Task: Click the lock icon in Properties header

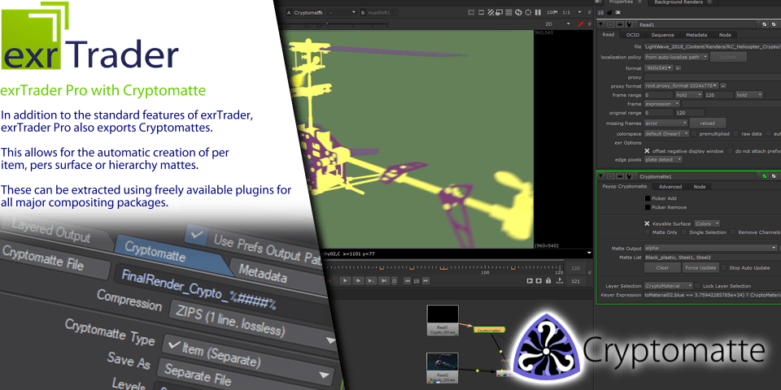Action: click(609, 12)
